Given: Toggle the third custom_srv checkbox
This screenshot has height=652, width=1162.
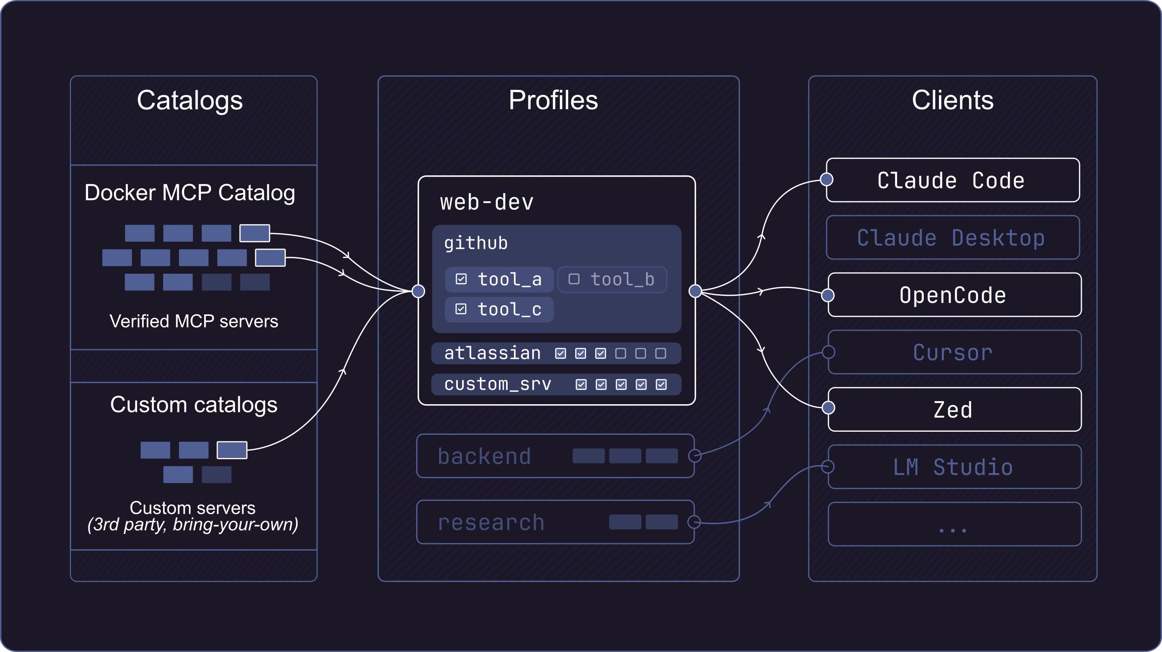Looking at the screenshot, I should 621,384.
